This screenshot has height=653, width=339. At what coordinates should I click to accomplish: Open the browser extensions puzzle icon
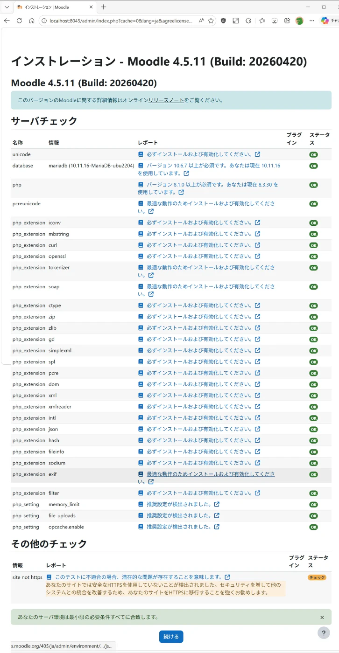248,21
